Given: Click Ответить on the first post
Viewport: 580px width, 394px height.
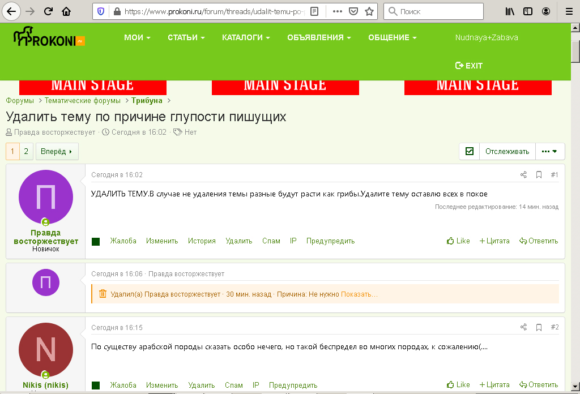Looking at the screenshot, I should (x=539, y=241).
